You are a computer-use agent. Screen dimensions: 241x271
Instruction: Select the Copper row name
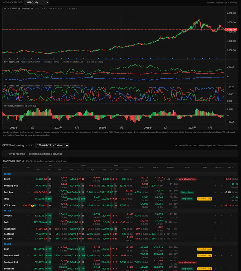[8, 216]
